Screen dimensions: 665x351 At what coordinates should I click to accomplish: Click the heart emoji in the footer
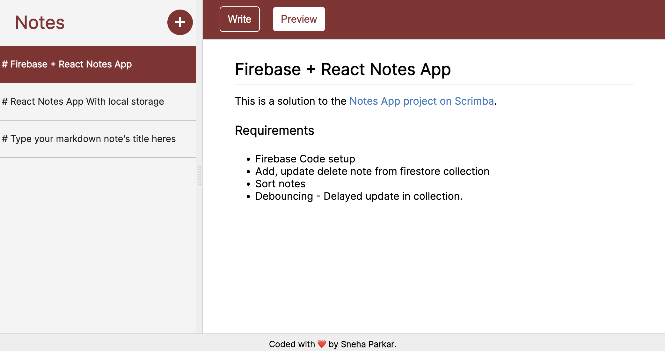click(x=322, y=344)
